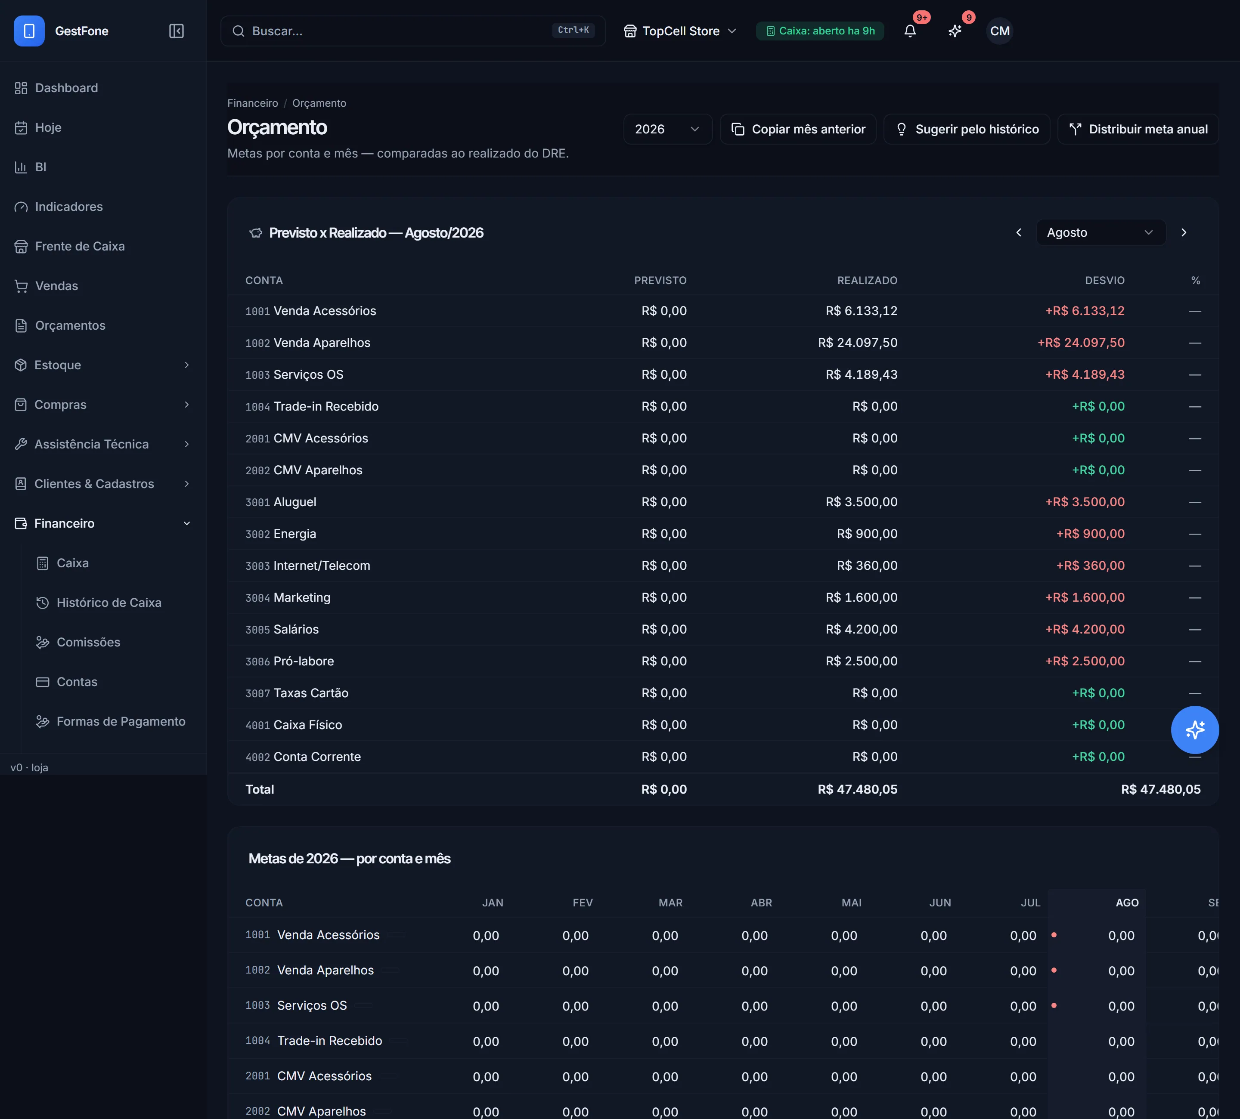Go to previous month arrow

pos(1019,232)
